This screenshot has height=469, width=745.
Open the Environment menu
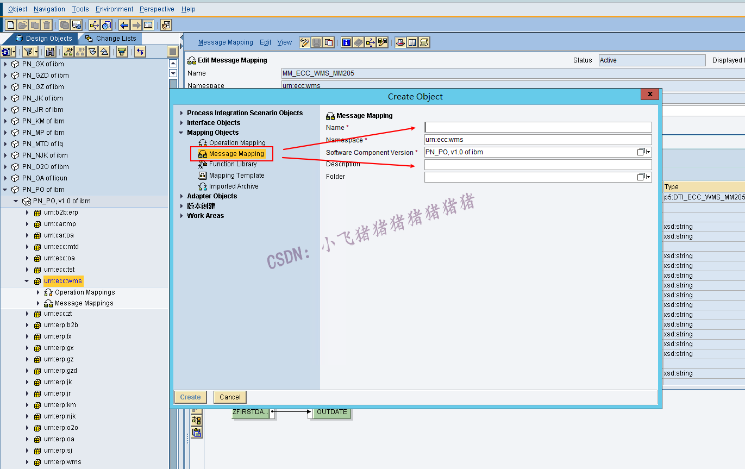pyautogui.click(x=115, y=9)
